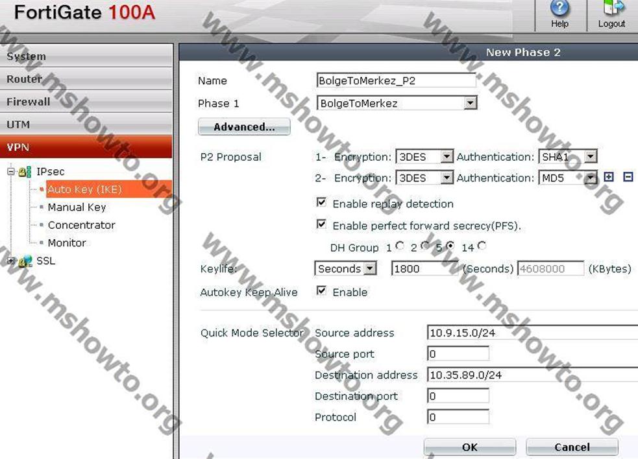Select Concentrator tree item
The image size is (638, 459).
pos(81,225)
